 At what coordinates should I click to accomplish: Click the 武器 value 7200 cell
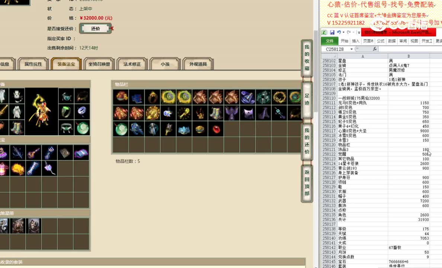[409, 201]
